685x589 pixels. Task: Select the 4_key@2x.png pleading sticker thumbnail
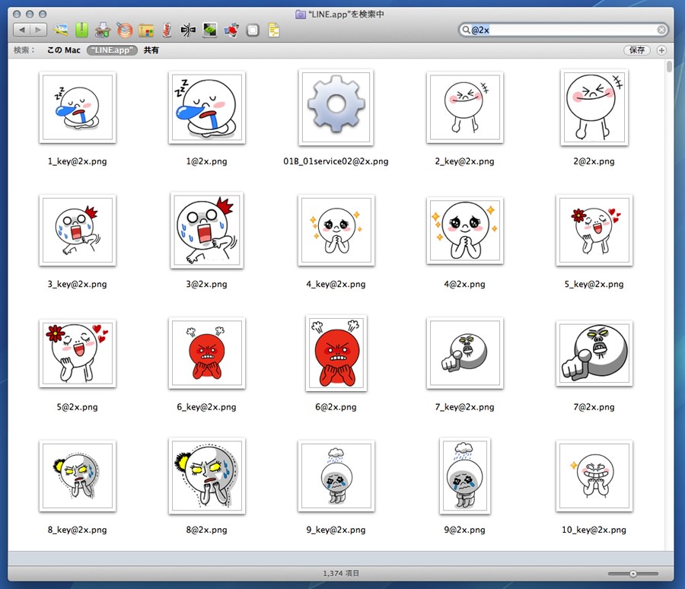click(x=336, y=231)
